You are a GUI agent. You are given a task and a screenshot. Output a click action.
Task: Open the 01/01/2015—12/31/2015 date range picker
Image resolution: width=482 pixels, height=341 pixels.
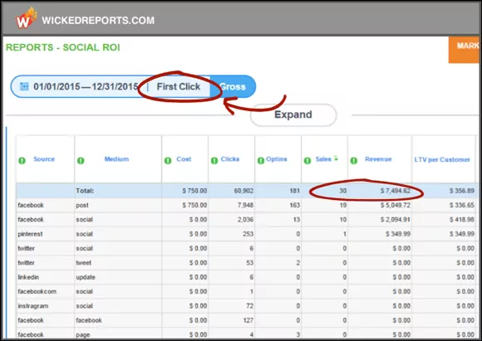(x=86, y=86)
